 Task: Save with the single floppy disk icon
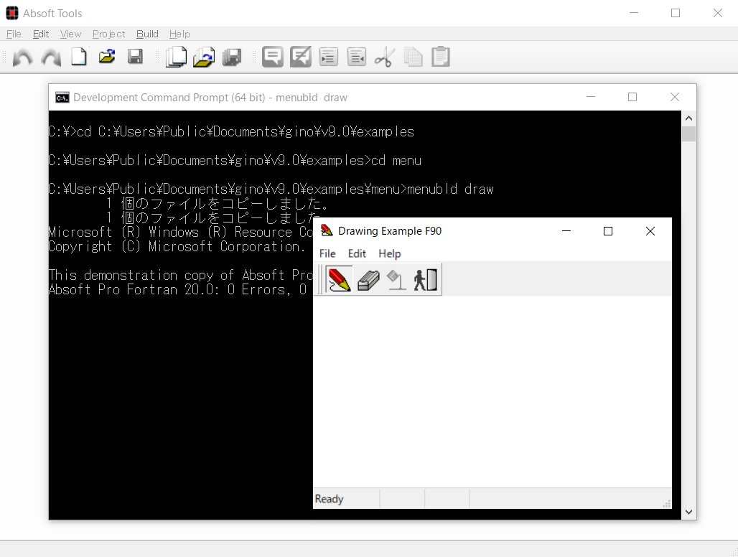coord(135,57)
